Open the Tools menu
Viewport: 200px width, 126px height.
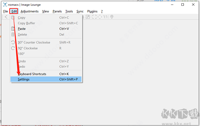pos(69,11)
